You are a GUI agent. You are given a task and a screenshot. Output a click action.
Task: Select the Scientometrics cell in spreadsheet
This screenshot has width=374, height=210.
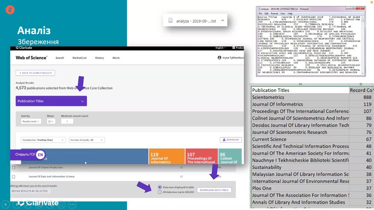300,97
